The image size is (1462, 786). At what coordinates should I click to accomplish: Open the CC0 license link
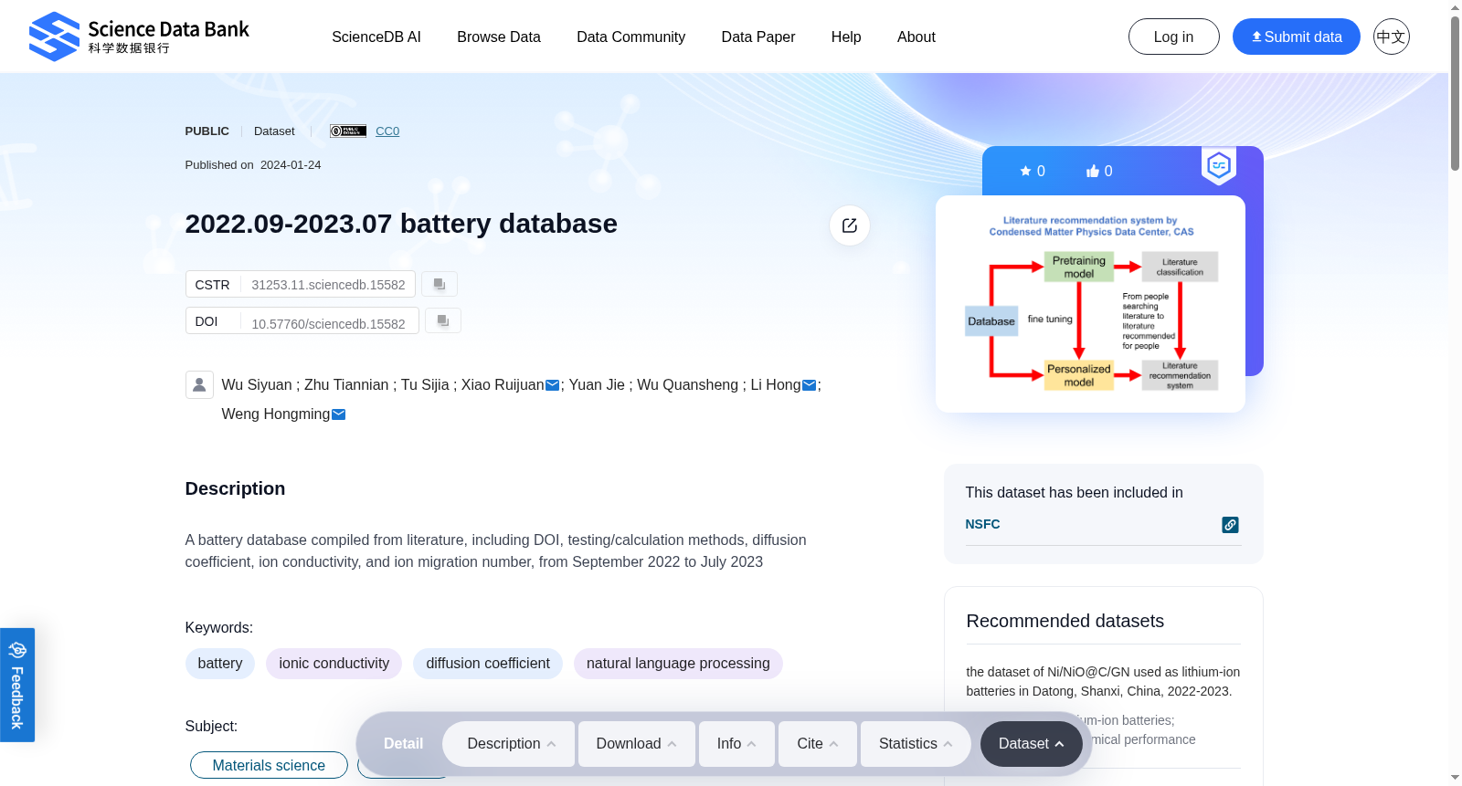(x=387, y=131)
